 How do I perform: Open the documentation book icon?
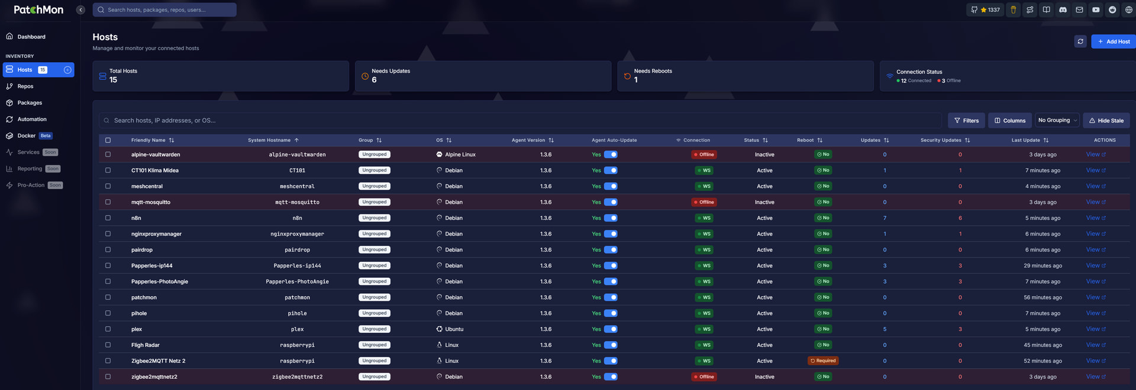[1046, 10]
